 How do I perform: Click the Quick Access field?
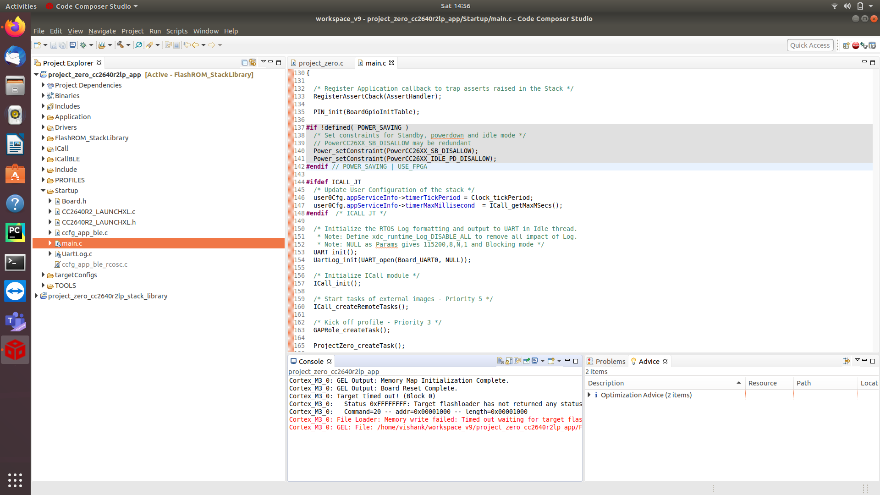[809, 45]
